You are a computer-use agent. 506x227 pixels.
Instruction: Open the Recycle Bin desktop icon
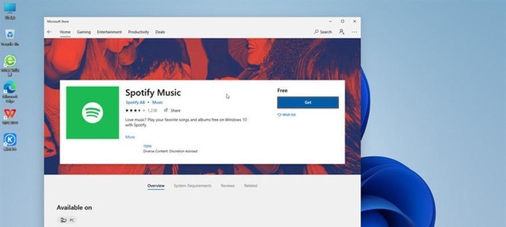[x=10, y=37]
